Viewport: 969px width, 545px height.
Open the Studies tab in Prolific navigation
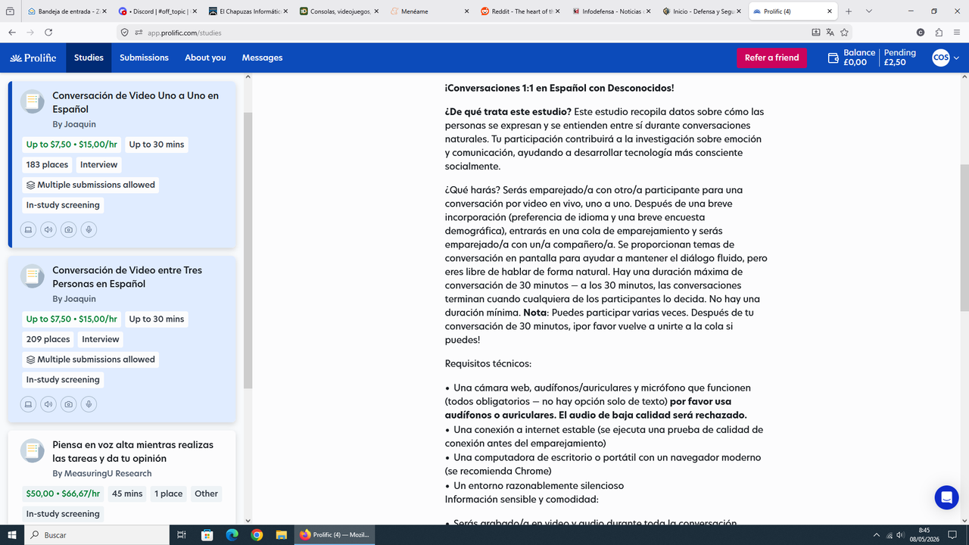click(x=89, y=58)
